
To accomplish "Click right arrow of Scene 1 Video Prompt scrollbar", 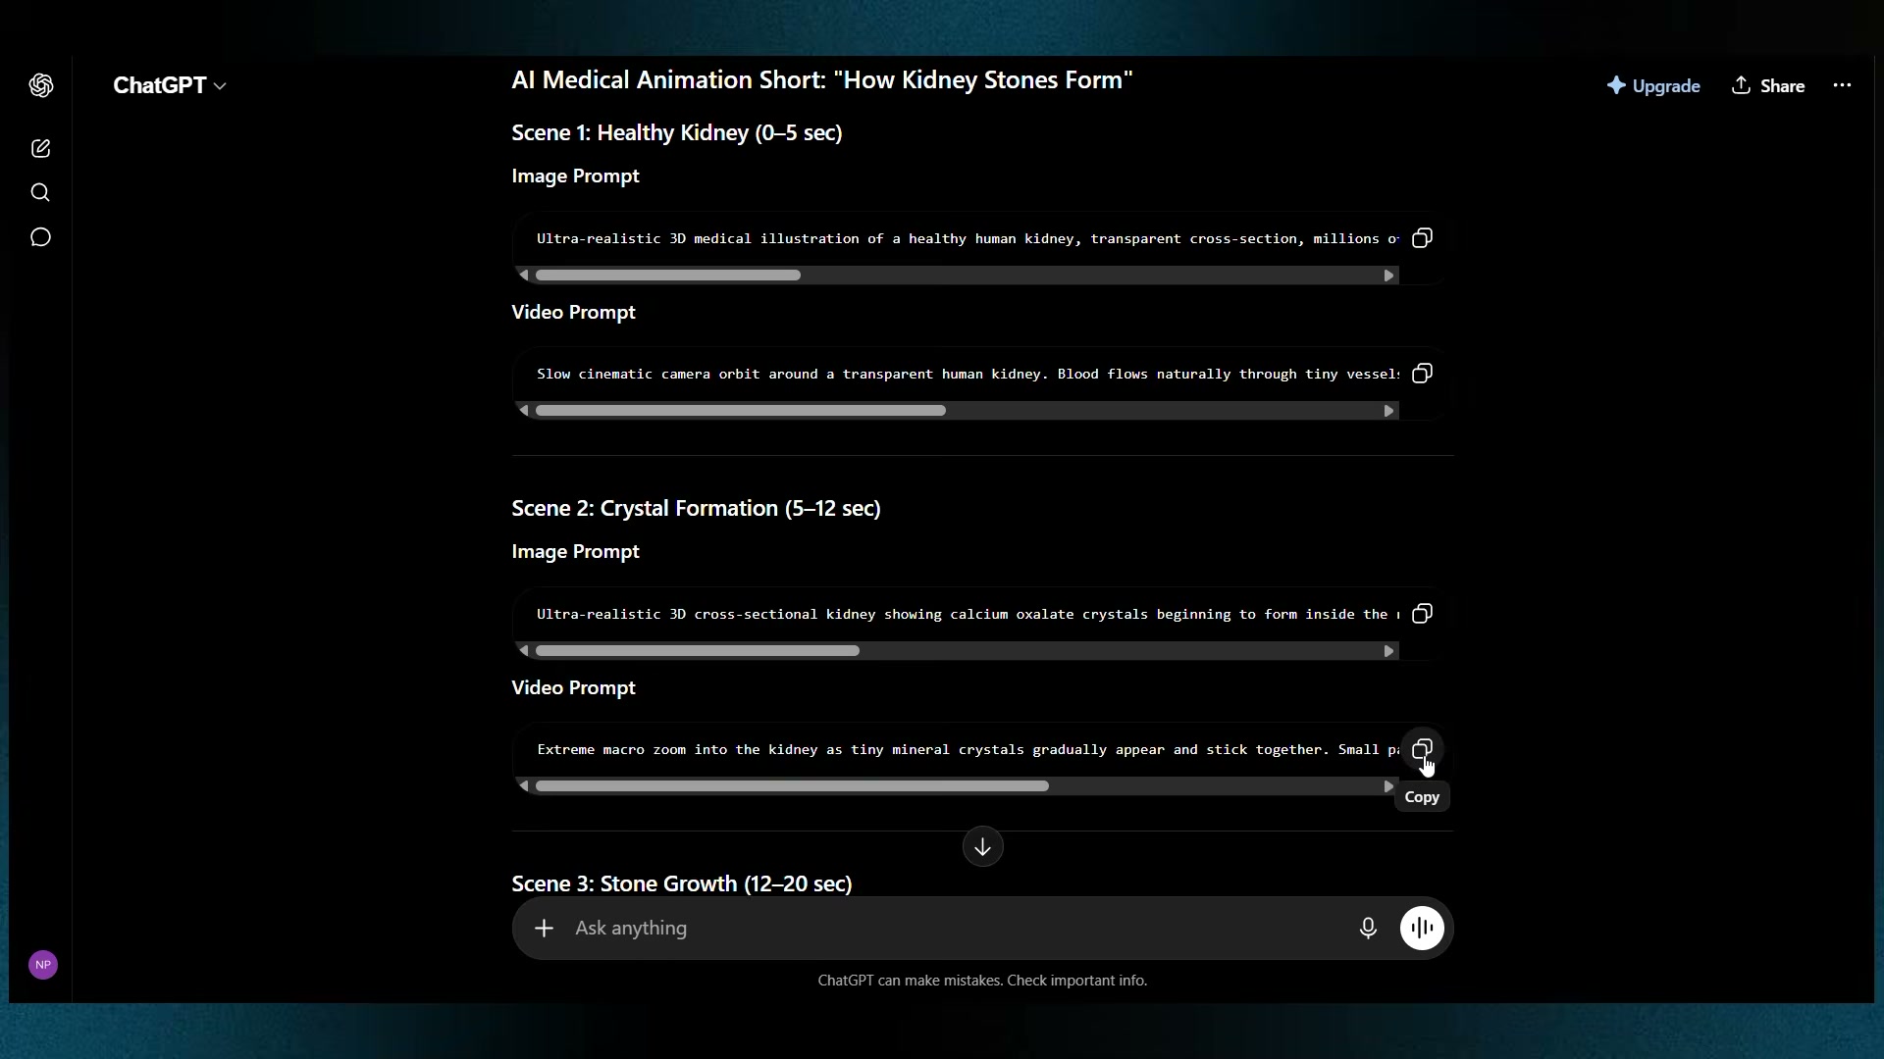I will point(1388,411).
